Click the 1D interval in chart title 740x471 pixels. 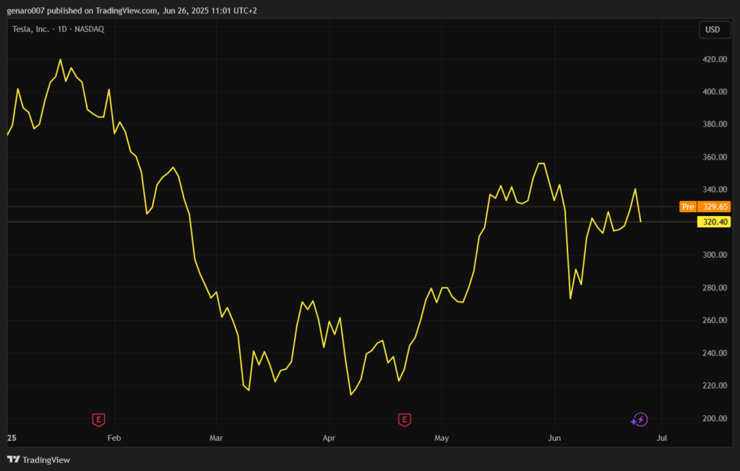64,29
